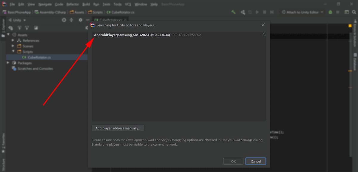
Task: Click the Scripts breadcrumb in the navigation bar
Action: pos(95,12)
